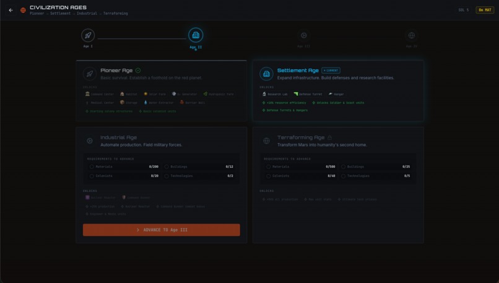Click the Water Extractor droplet icon
This screenshot has width=499, height=283.
click(145, 103)
